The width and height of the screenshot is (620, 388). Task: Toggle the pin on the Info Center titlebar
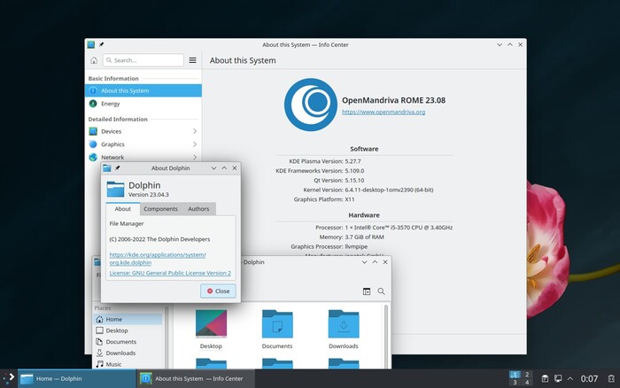tap(101, 44)
